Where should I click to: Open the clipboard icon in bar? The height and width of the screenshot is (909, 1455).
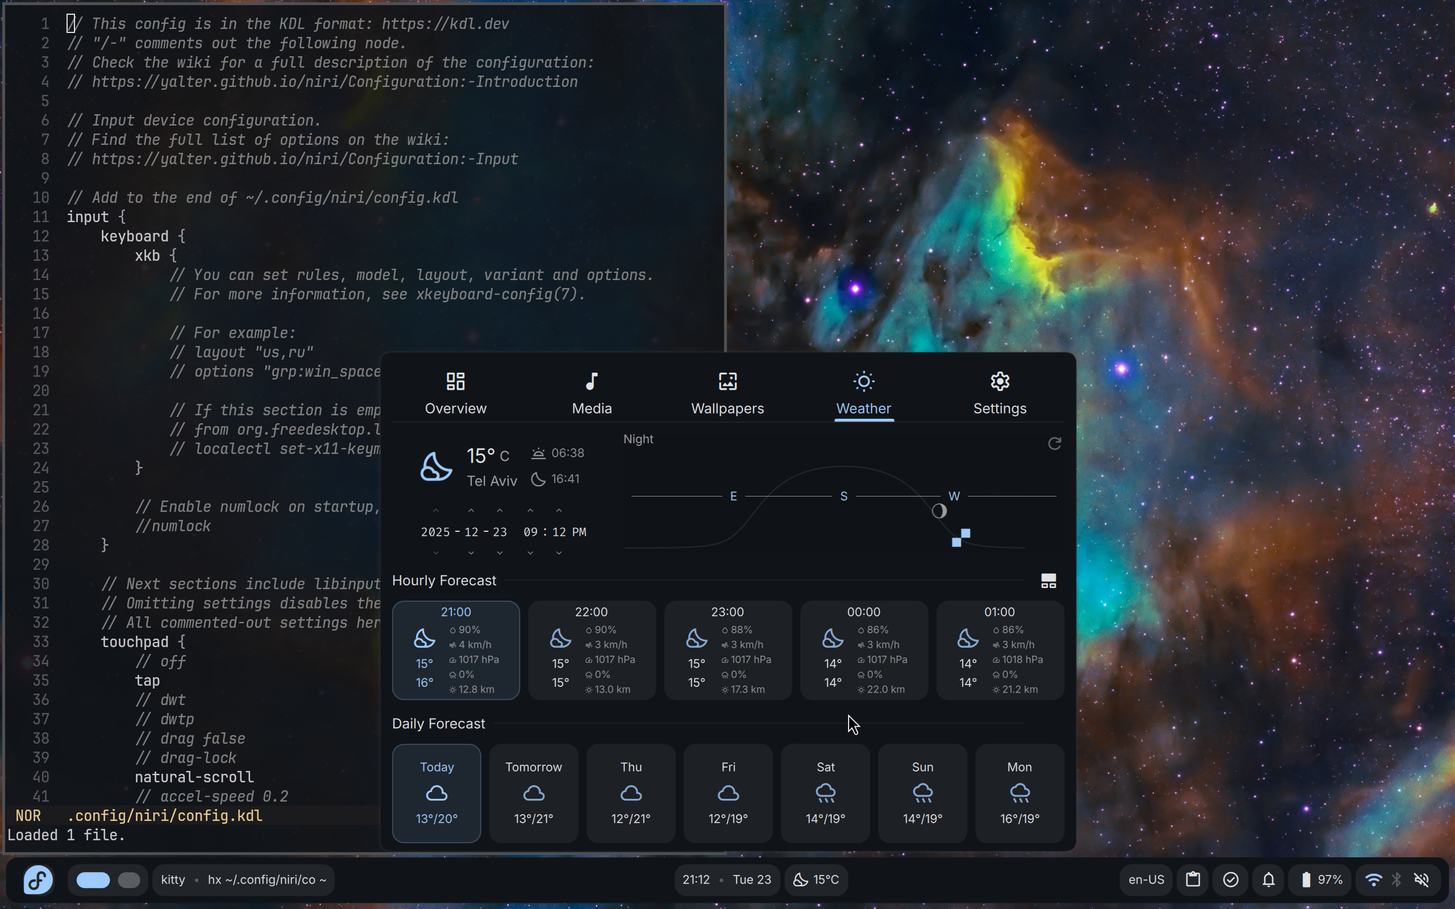(1193, 879)
